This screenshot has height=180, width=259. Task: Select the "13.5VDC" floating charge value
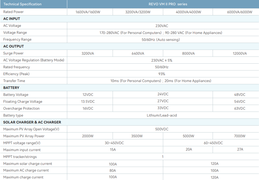point(88,102)
